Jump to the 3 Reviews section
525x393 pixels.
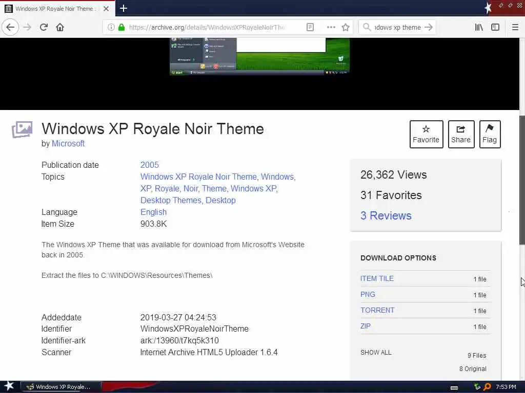[x=386, y=215]
